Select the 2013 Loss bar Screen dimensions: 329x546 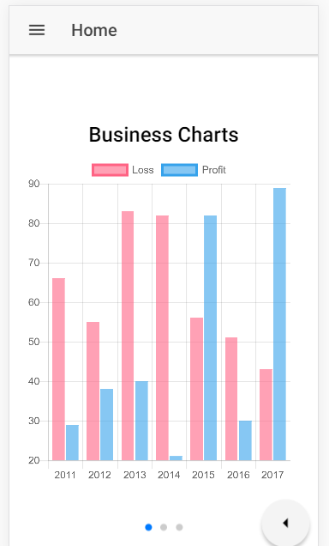click(x=128, y=336)
